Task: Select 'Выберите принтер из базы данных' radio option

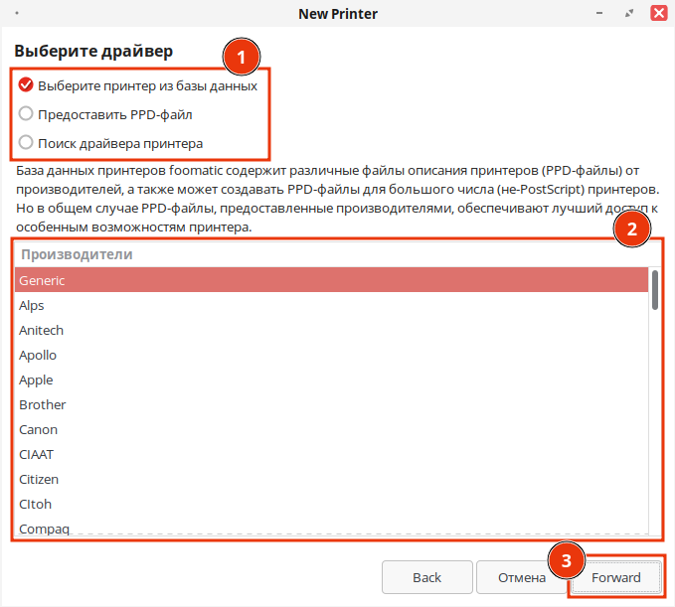Action: point(26,85)
